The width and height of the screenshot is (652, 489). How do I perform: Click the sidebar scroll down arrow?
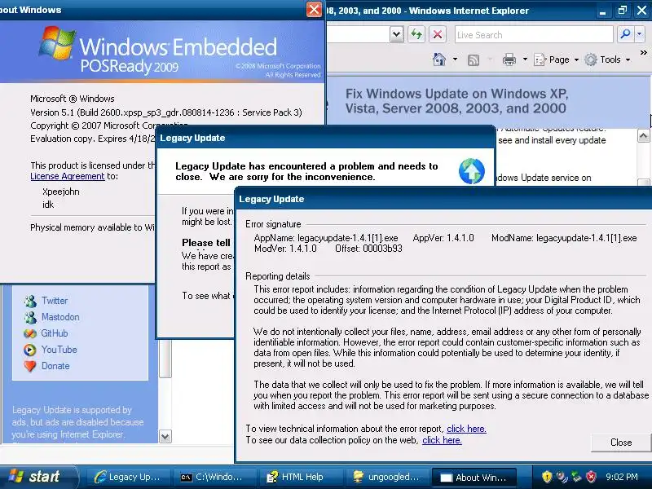(x=165, y=437)
